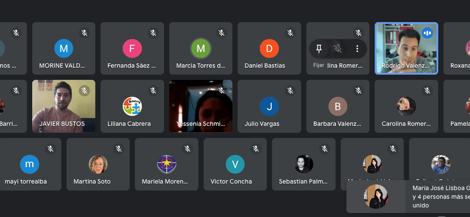The height and width of the screenshot is (217, 470).
Task: Click the muted mic icon on Yessenia Schmi video
Action: tap(222, 91)
